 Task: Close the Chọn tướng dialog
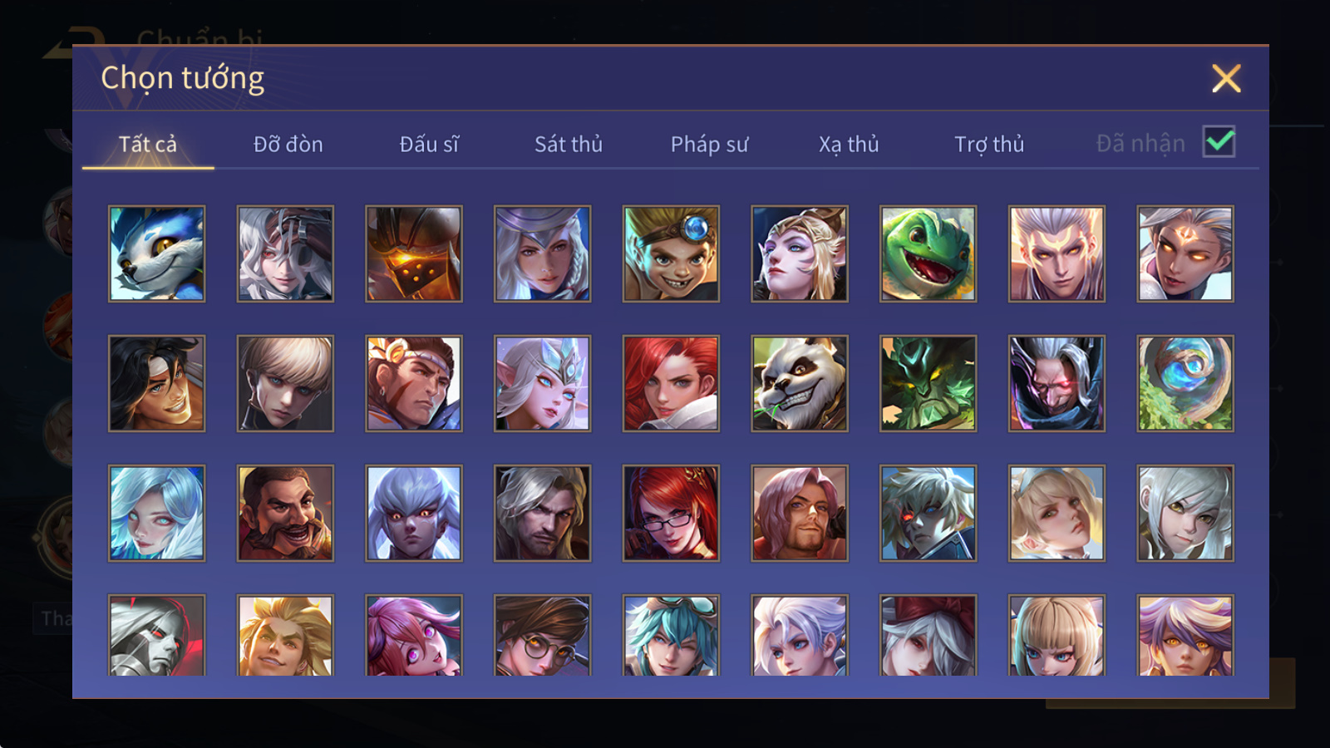(x=1226, y=79)
